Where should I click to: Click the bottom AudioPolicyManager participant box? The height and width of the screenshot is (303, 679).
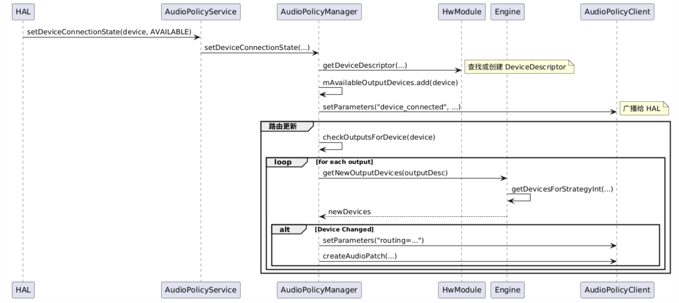(319, 290)
